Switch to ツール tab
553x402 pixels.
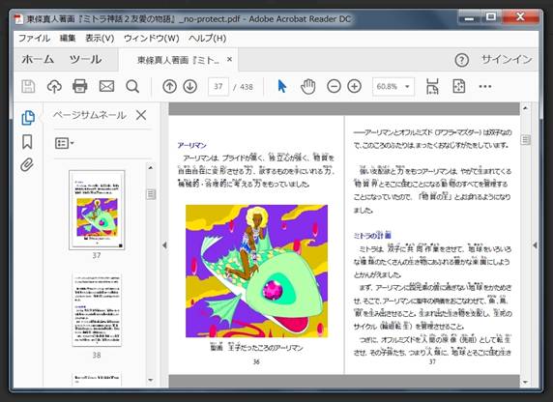pyautogui.click(x=86, y=59)
